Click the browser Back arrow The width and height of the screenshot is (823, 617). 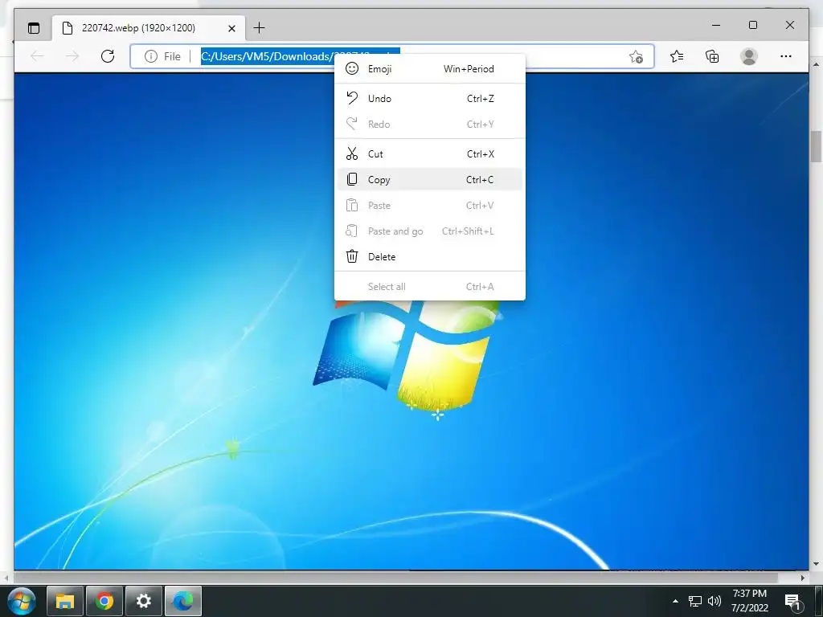pos(37,56)
